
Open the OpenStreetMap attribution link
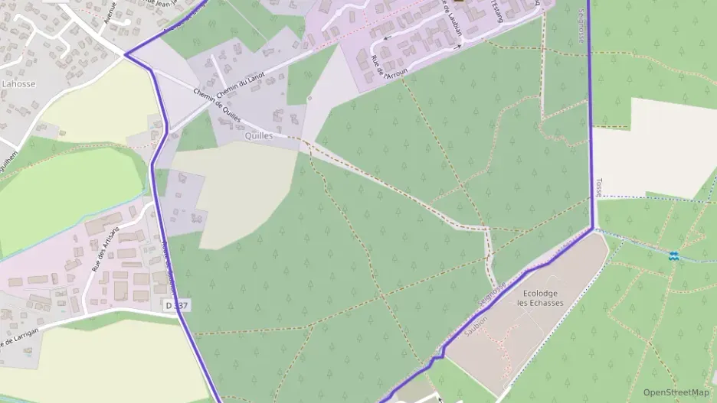coord(676,392)
